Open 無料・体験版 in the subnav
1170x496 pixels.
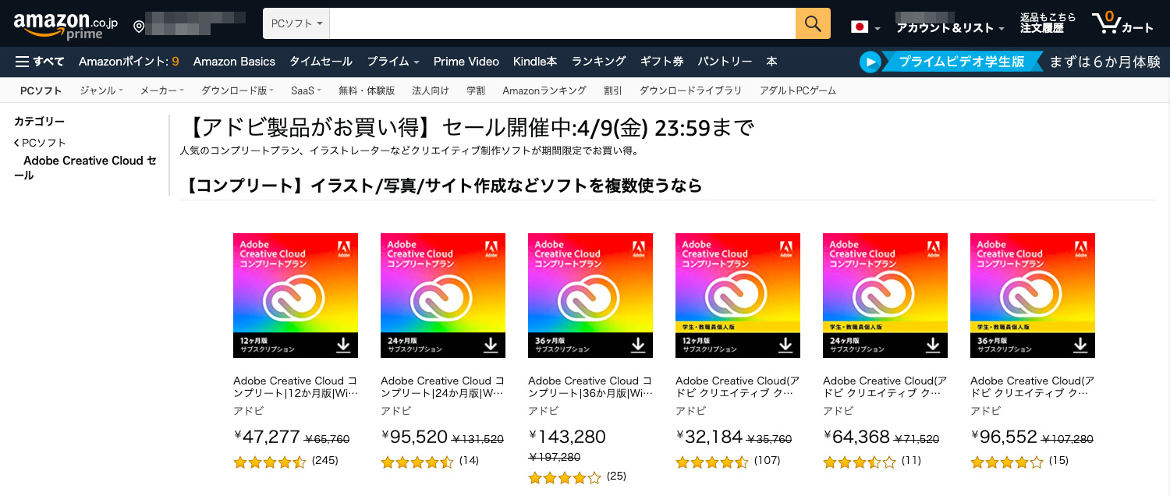[367, 90]
